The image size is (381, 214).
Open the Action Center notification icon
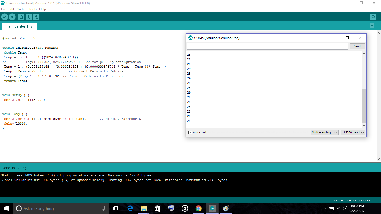tap(372, 208)
